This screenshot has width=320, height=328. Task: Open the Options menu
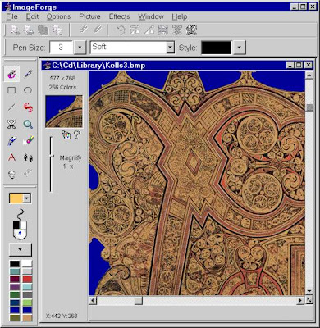tap(58, 16)
